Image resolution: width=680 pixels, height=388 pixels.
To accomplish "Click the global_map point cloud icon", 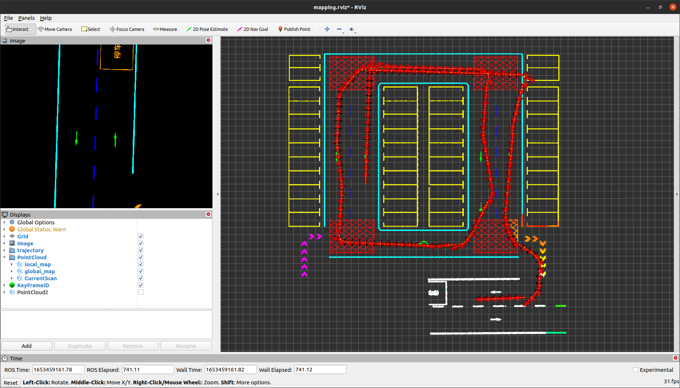I will [19, 271].
